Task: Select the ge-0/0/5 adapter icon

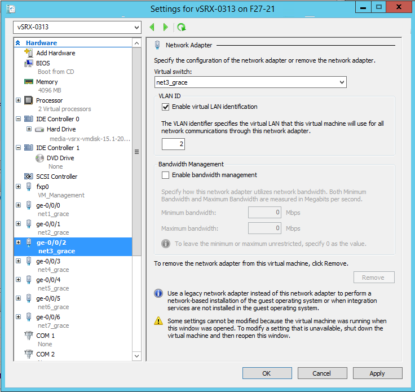Action: (x=29, y=298)
